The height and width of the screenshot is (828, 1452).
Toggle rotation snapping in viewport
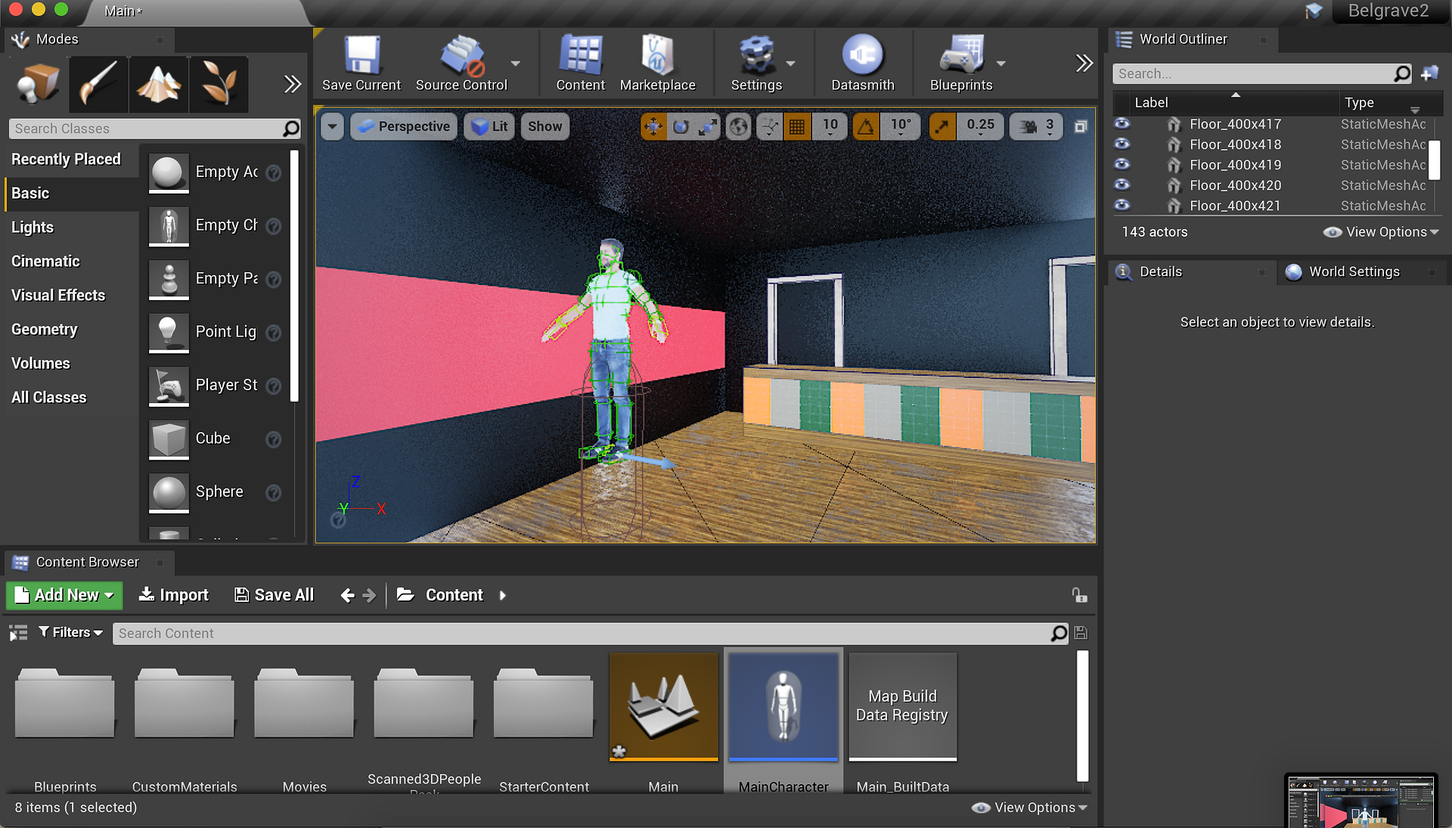866,126
